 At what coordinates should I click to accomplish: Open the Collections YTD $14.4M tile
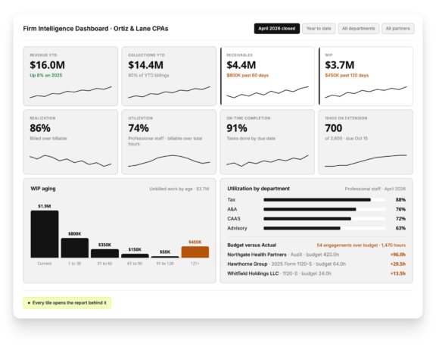click(169, 77)
